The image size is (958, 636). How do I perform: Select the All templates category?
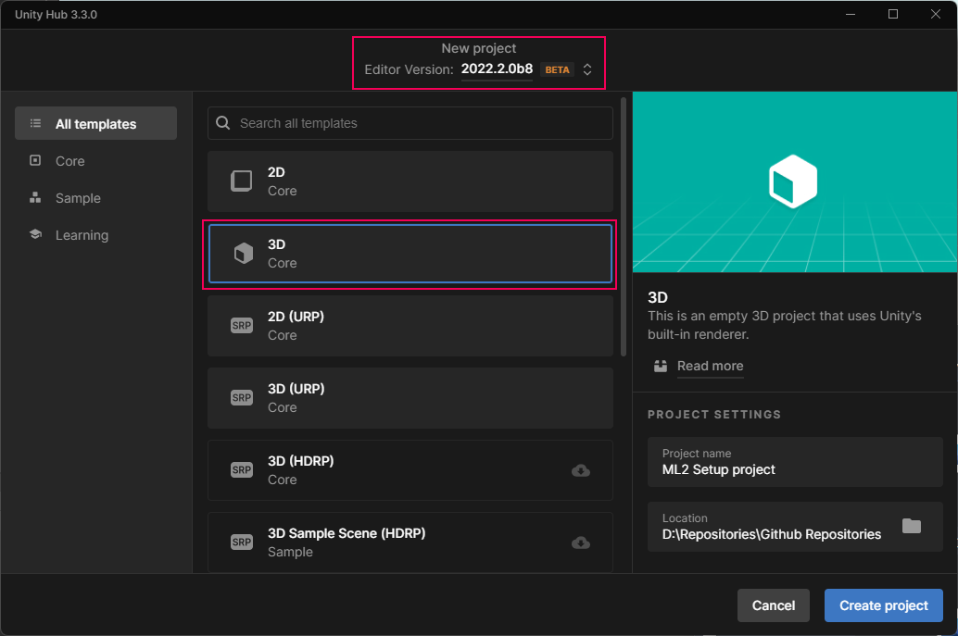pyautogui.click(x=95, y=124)
